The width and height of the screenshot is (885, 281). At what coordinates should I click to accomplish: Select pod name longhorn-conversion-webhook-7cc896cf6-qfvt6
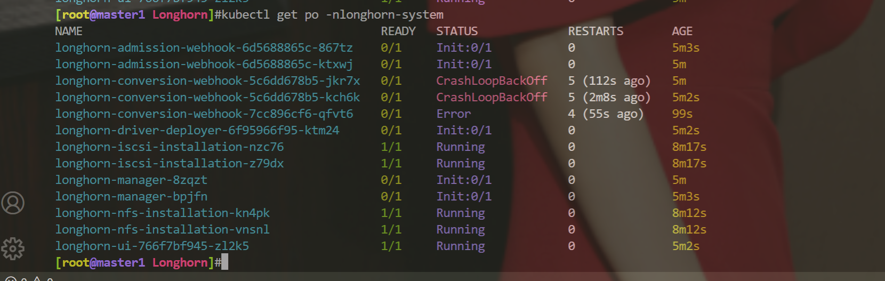[x=204, y=114]
